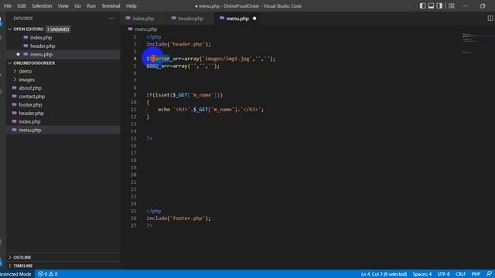Click the echo h3 code line
The image size is (495, 278).
(x=210, y=110)
